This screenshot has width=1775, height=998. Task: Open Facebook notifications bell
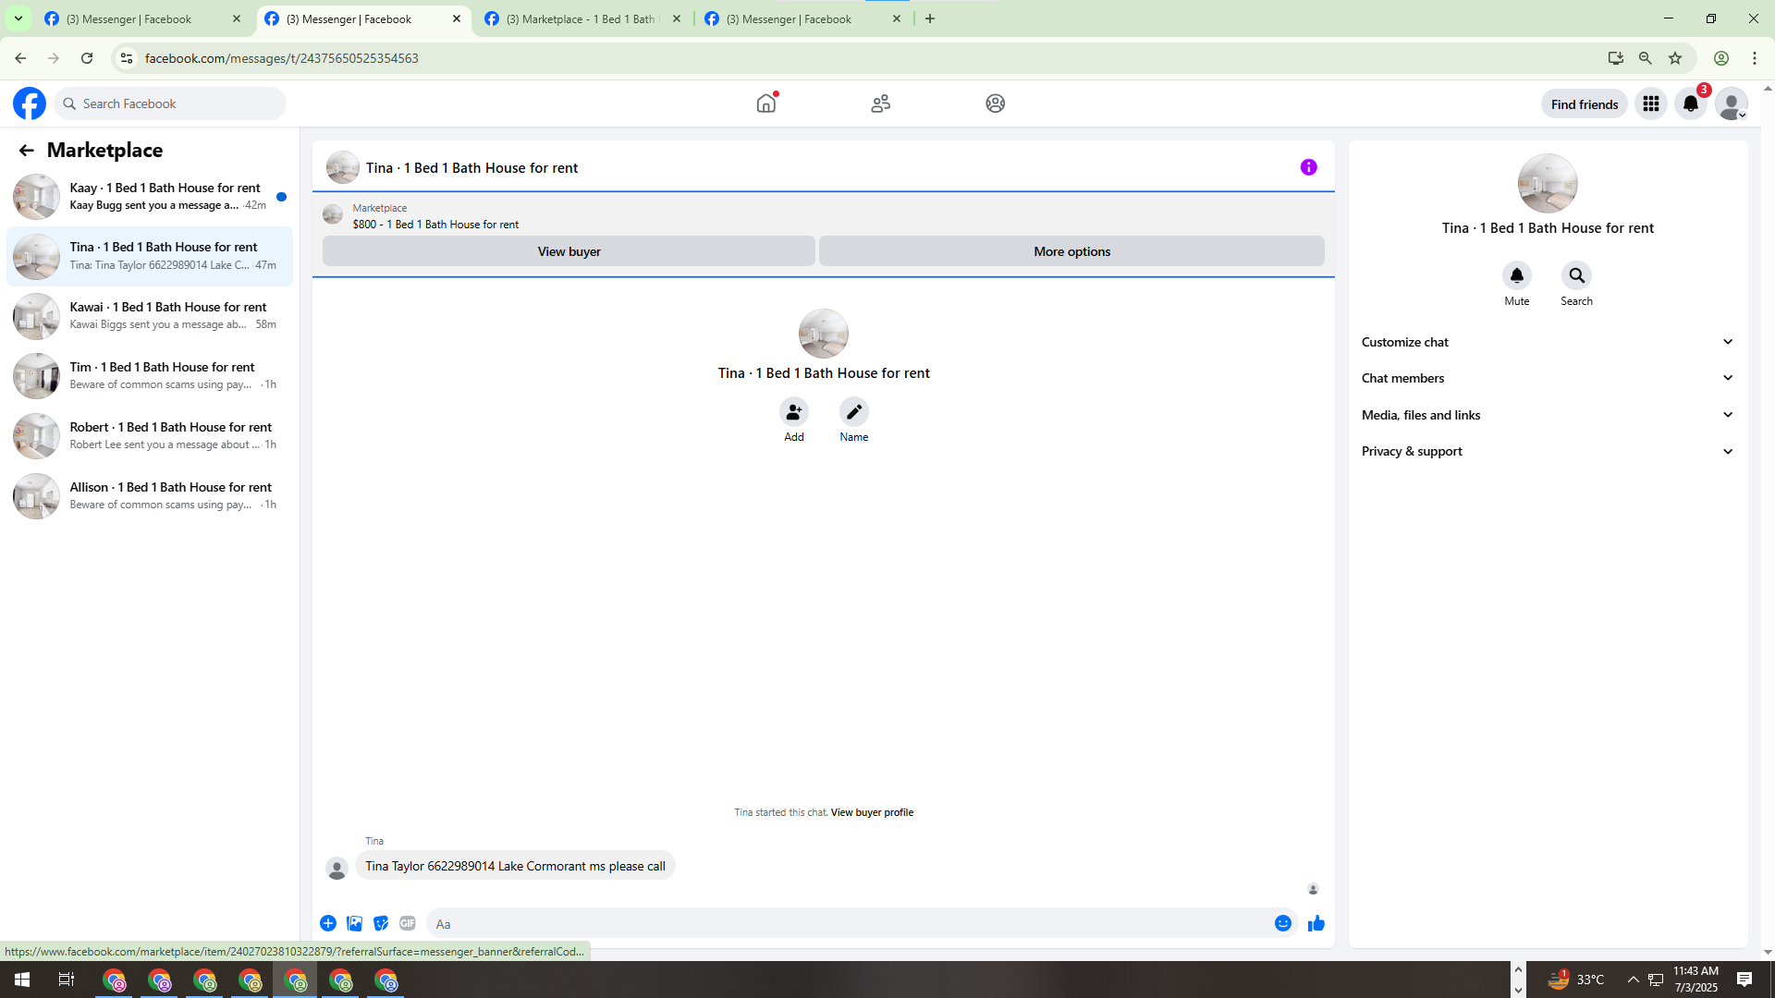click(1690, 104)
